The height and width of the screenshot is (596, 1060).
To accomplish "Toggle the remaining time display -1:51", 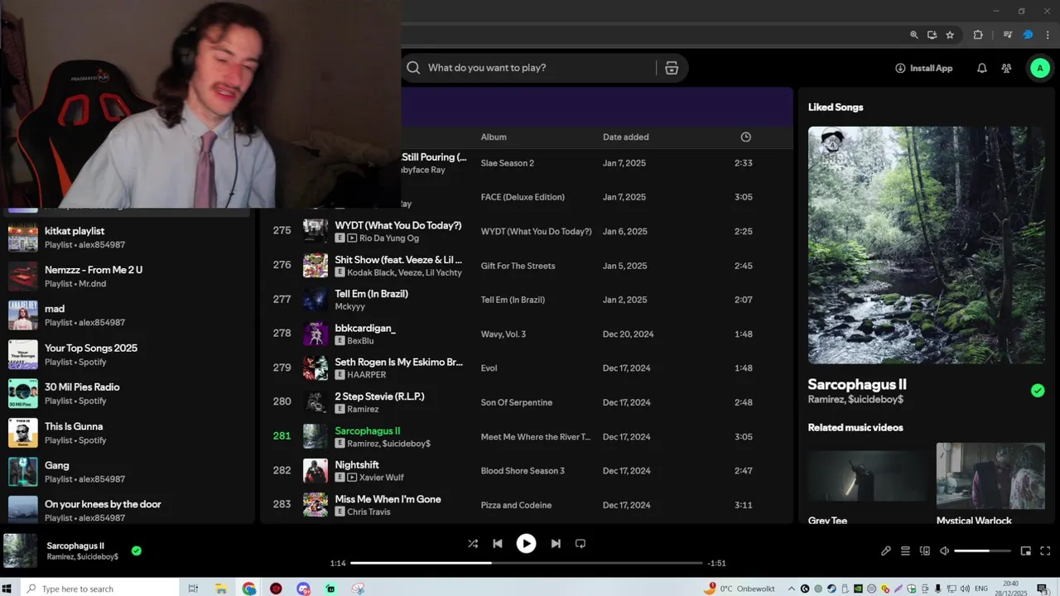I will [716, 564].
